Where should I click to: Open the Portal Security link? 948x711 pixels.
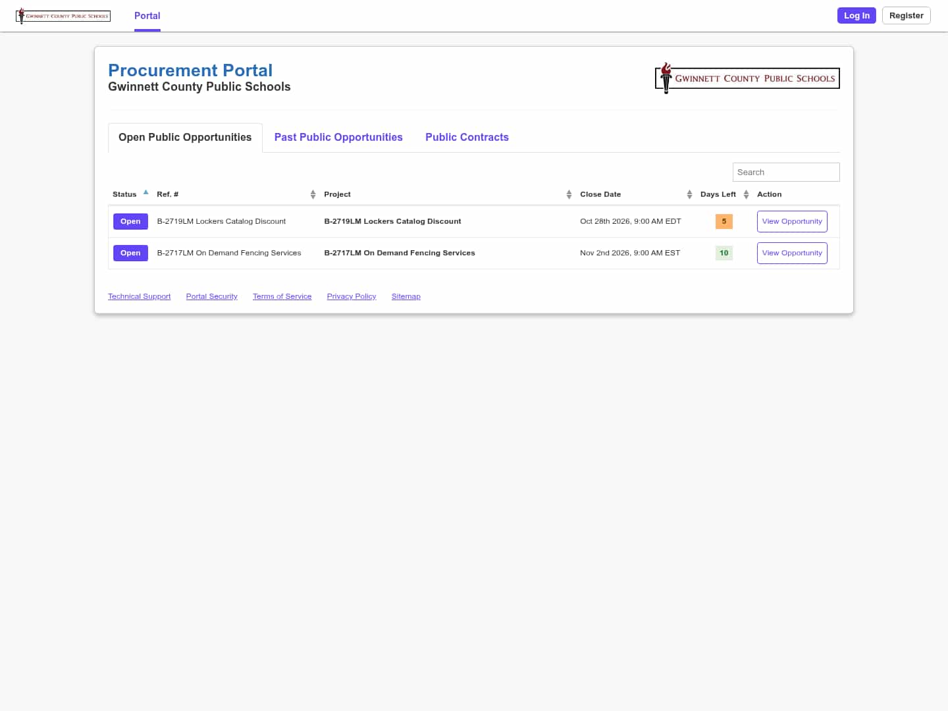click(212, 297)
